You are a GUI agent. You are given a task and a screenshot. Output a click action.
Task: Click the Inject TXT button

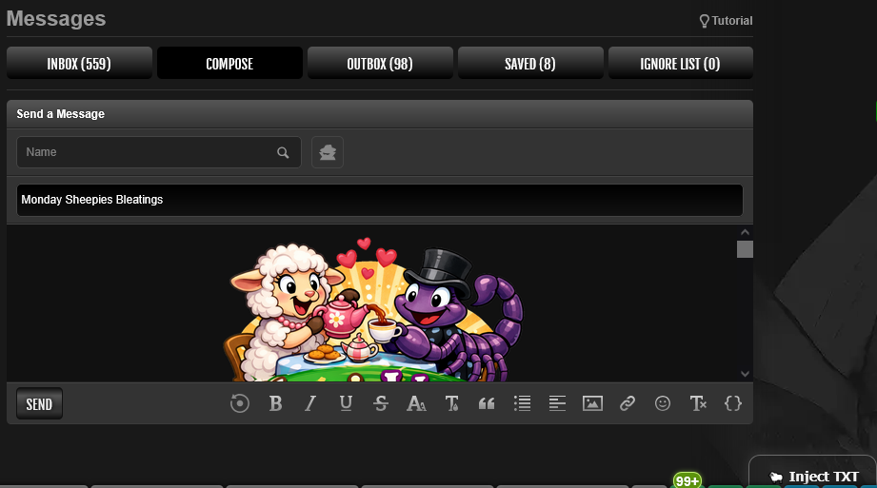tap(815, 477)
